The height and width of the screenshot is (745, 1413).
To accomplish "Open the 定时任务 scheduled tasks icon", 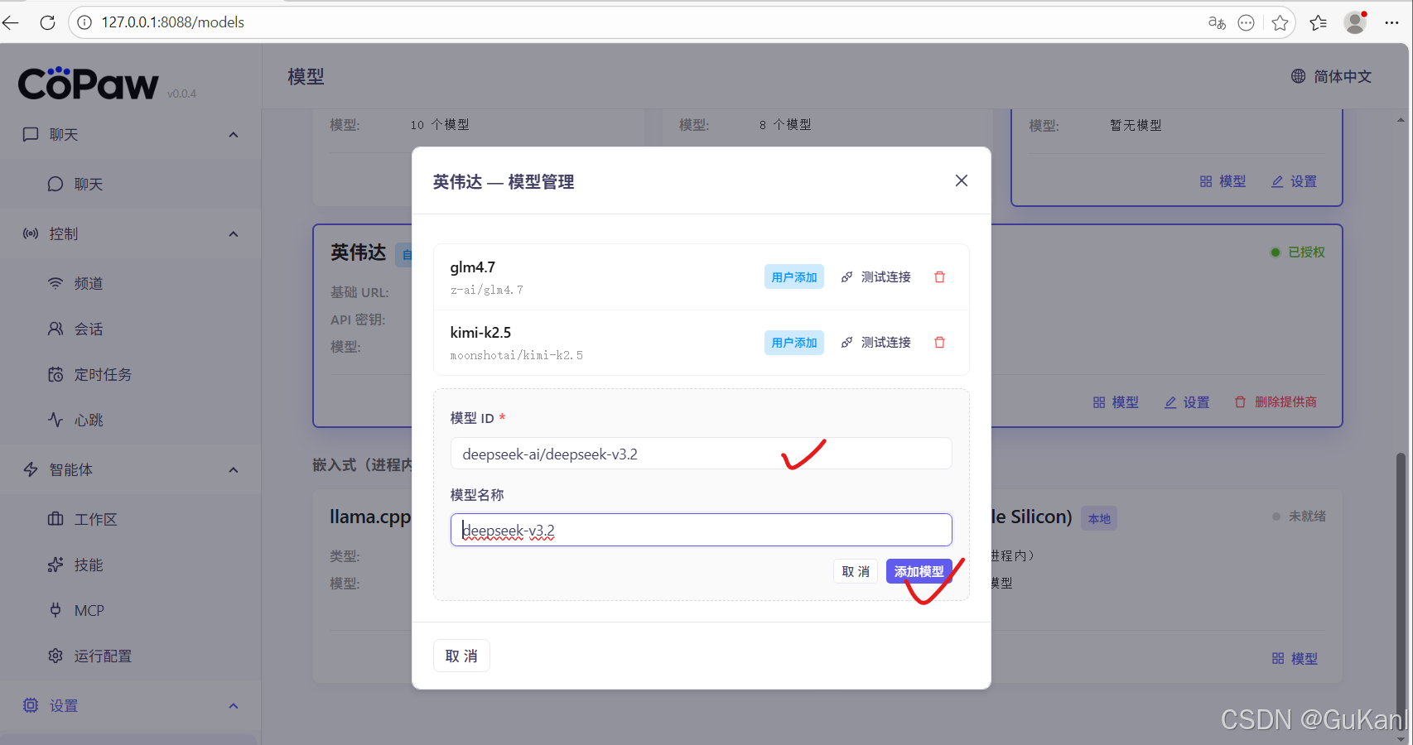I will click(55, 374).
